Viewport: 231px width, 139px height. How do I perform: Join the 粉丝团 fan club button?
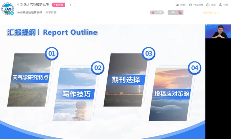tap(58, 5)
